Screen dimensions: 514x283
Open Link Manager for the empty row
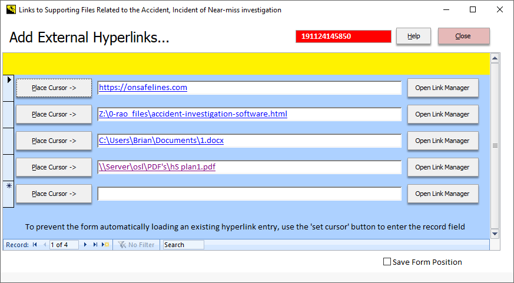click(443, 194)
